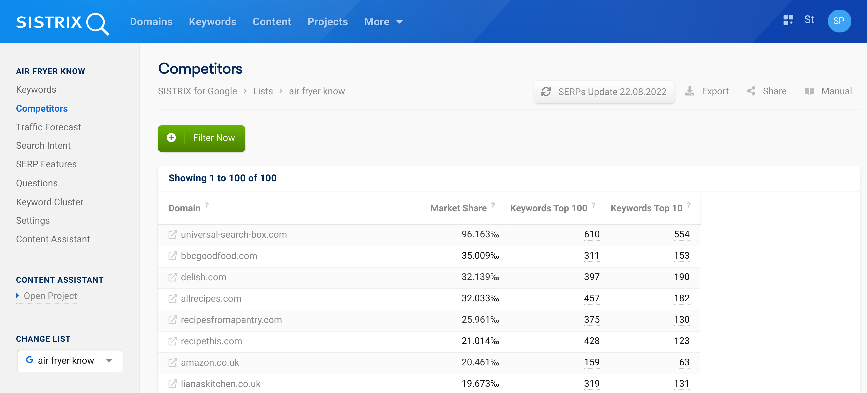Open external link icon for lianaskitchen.co.uk
Image resolution: width=867 pixels, height=393 pixels.
(173, 384)
